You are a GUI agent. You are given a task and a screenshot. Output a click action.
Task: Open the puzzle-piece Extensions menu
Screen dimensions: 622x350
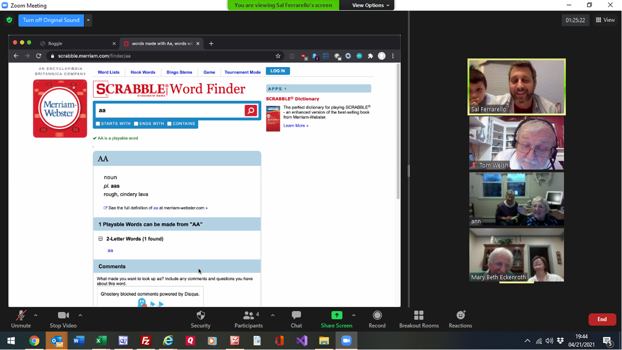(x=370, y=56)
